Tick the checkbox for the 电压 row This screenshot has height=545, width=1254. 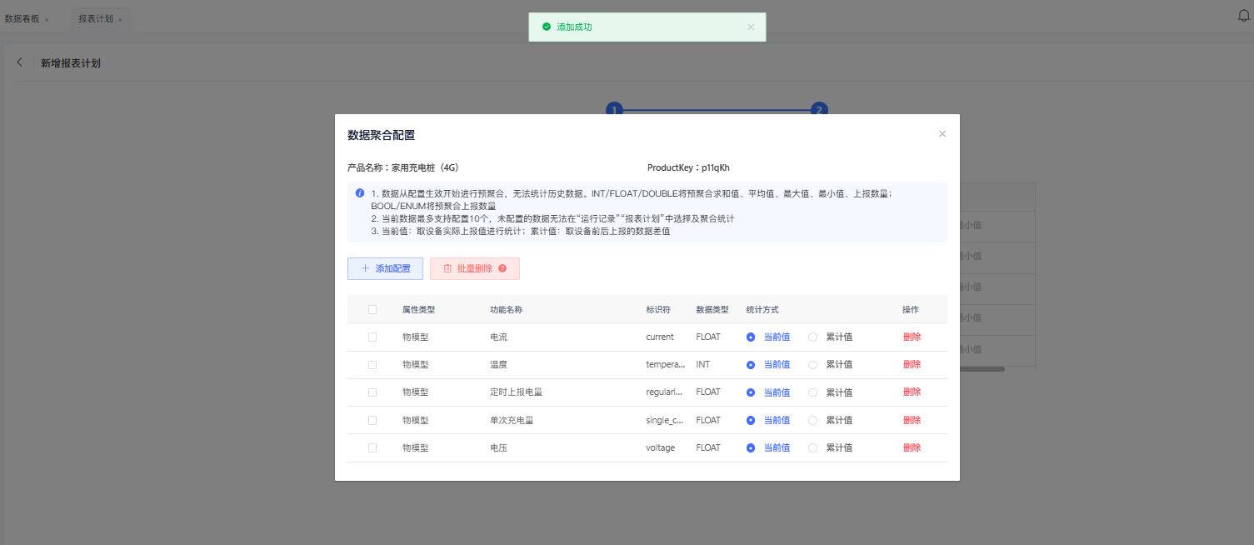[372, 447]
